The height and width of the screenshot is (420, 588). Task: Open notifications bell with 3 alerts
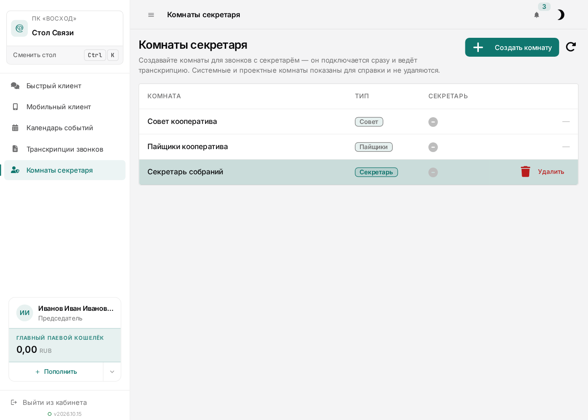(x=537, y=15)
